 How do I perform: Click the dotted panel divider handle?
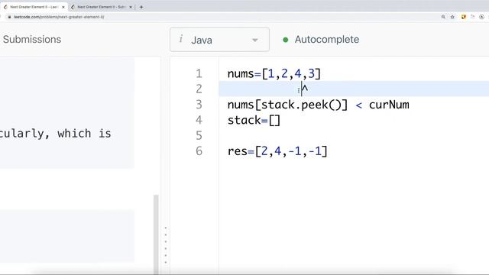(166, 245)
